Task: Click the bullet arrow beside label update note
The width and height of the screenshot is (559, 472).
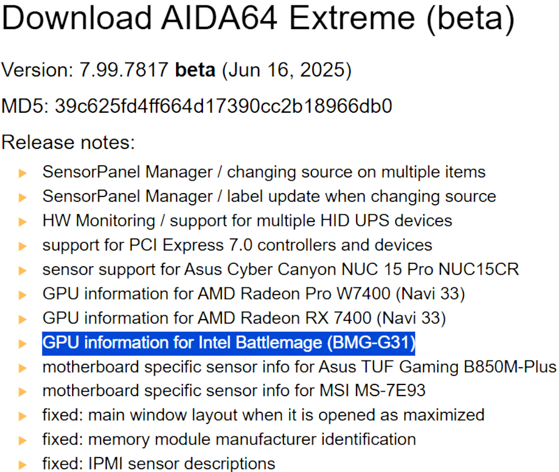Action: click(x=22, y=198)
